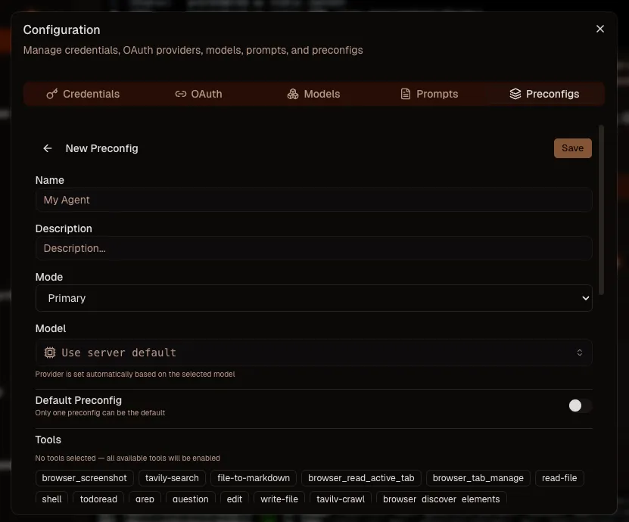Click the 'No tools selected' hint text
629x522 pixels.
(x=128, y=458)
